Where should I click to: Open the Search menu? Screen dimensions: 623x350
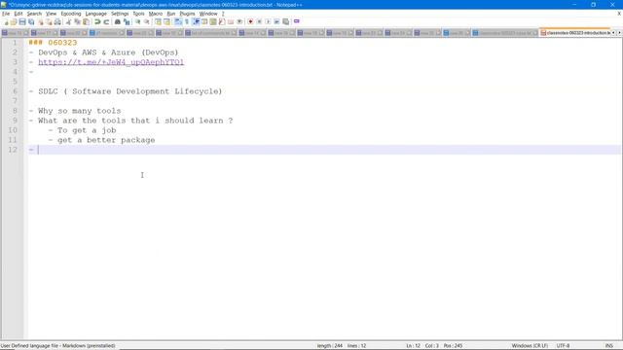coord(34,14)
